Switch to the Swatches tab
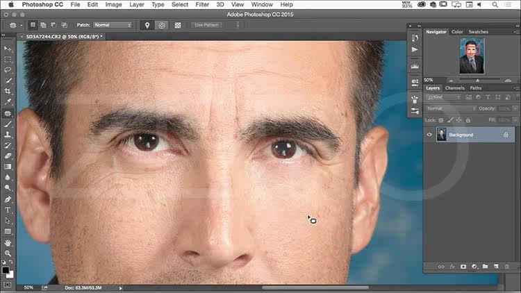 tap(478, 32)
